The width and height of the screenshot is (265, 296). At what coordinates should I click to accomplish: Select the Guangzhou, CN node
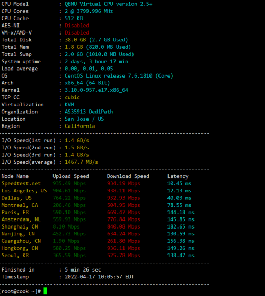pyautogui.click(x=21, y=241)
